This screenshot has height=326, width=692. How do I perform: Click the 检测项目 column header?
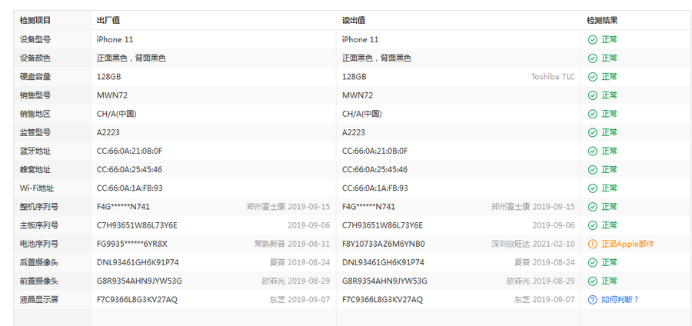click(x=35, y=20)
